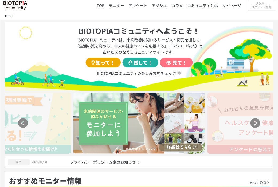Click the teal 試して！ button

coord(140,62)
